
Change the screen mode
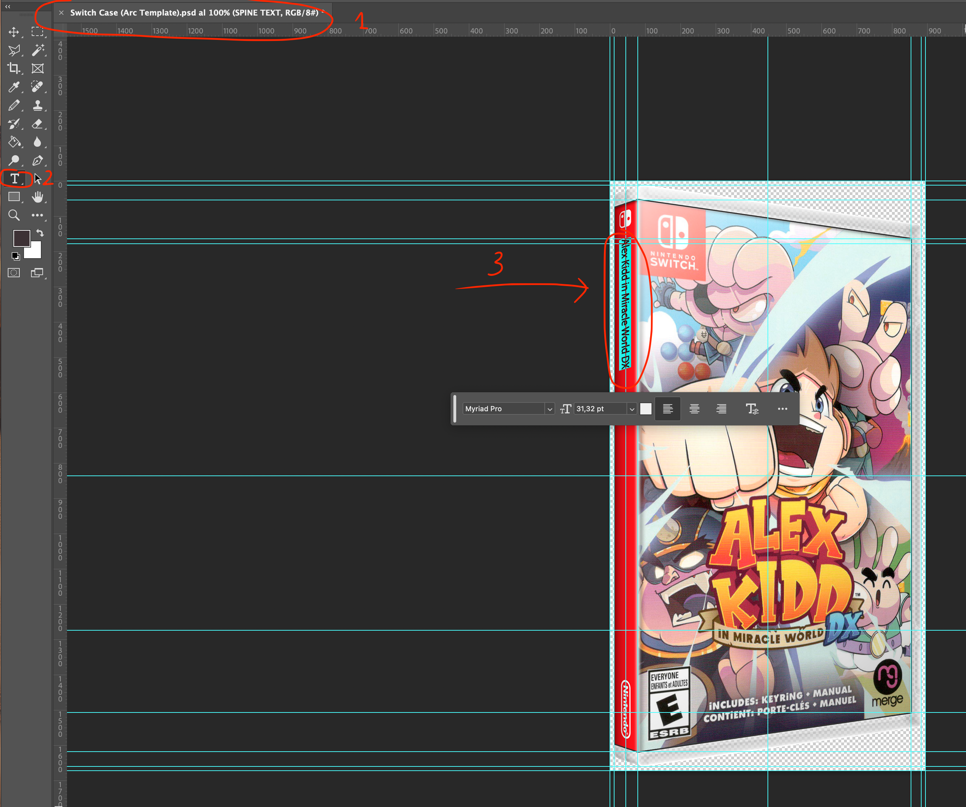[x=37, y=273]
